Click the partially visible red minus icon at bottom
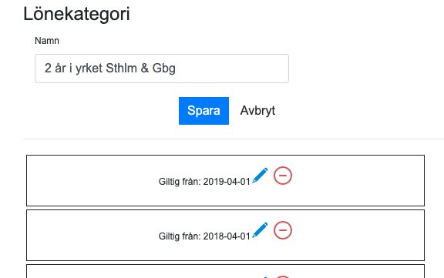 click(283, 276)
